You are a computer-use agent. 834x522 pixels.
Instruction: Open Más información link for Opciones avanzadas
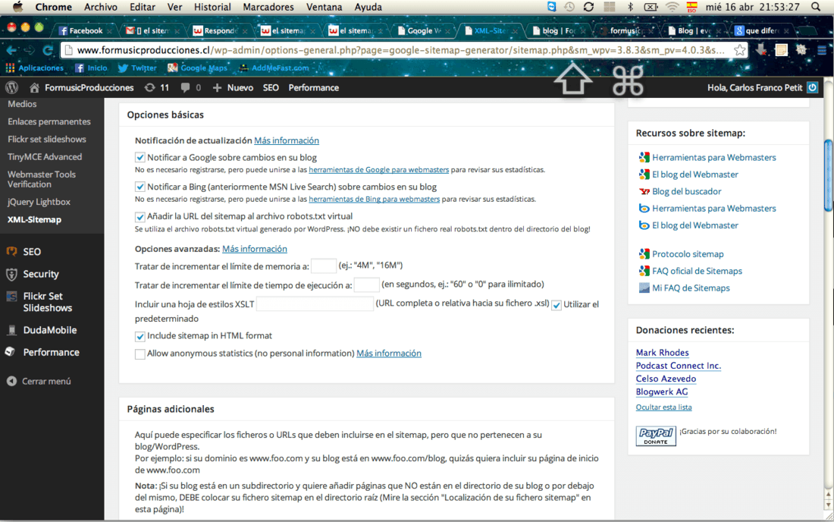254,249
